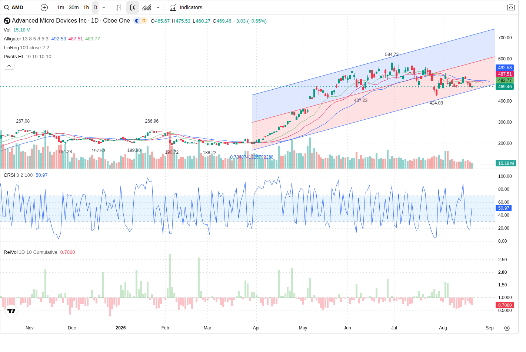The width and height of the screenshot is (526, 352).
Task: Select the D daily interval
Action: point(95,7)
